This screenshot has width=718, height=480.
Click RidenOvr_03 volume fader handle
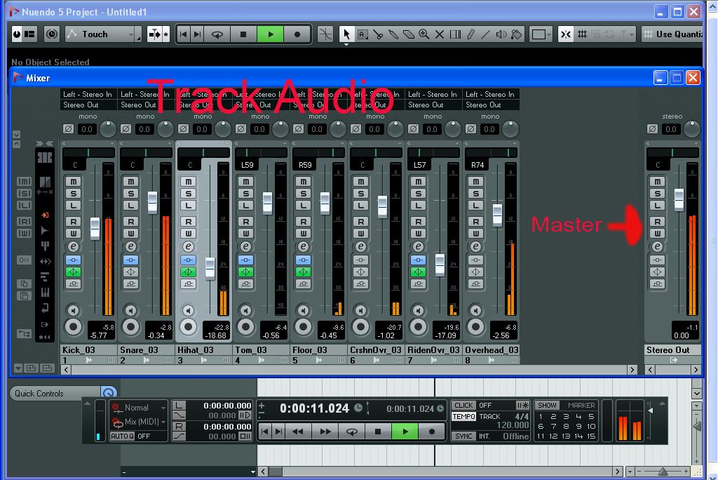click(440, 264)
